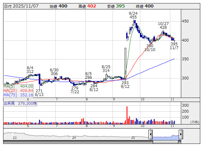Click the scrollbar track left of the thumb
204x147 pixels.
(x=78, y=142)
